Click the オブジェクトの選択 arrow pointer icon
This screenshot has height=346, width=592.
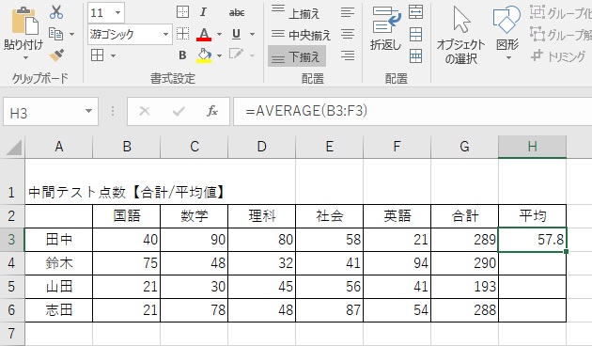461,20
